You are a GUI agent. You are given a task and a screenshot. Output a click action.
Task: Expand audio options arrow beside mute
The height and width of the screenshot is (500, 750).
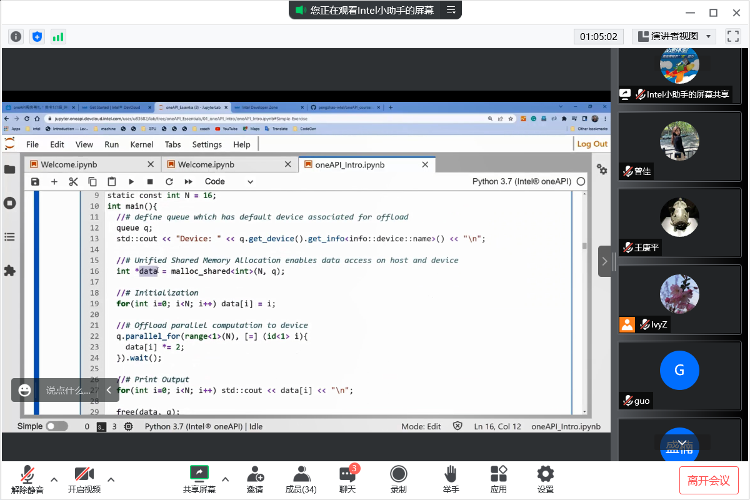point(54,479)
